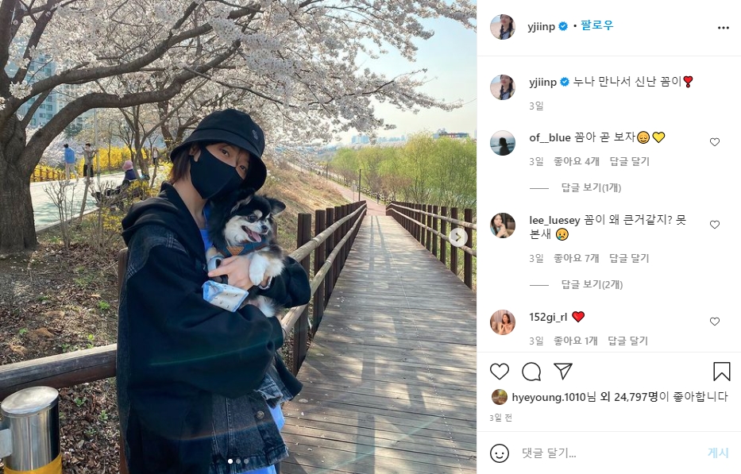The width and height of the screenshot is (741, 474).
Task: Save post with the bookmark icon
Action: 722,372
